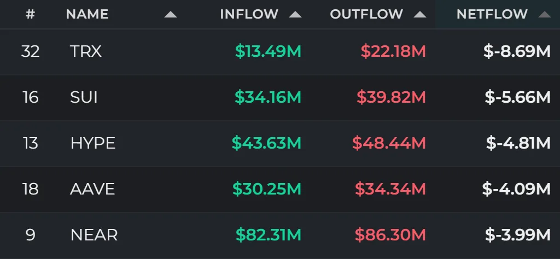Screen dimensions: 560x259
Task: Click the OUTFLOW column header
Action: pos(366,14)
